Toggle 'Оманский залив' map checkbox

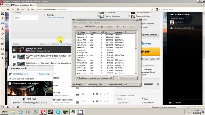(x=129, y=16)
